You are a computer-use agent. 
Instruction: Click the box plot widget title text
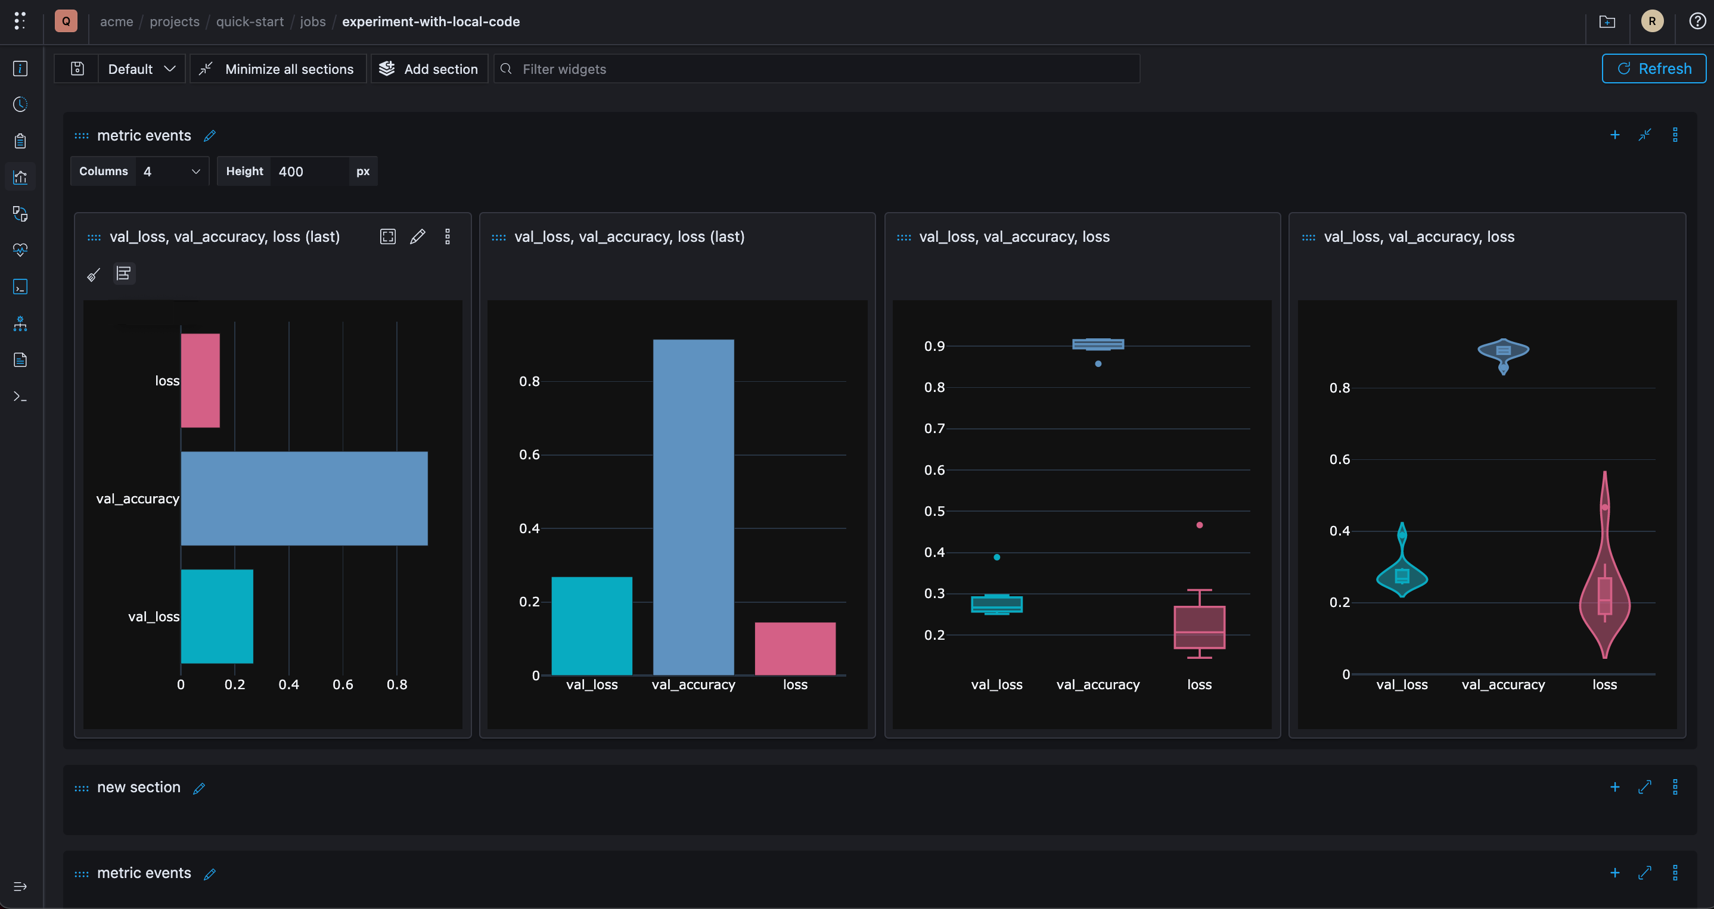pos(1014,236)
